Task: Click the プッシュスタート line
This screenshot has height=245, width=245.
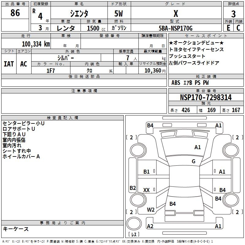Action: pyautogui.click(x=187, y=56)
